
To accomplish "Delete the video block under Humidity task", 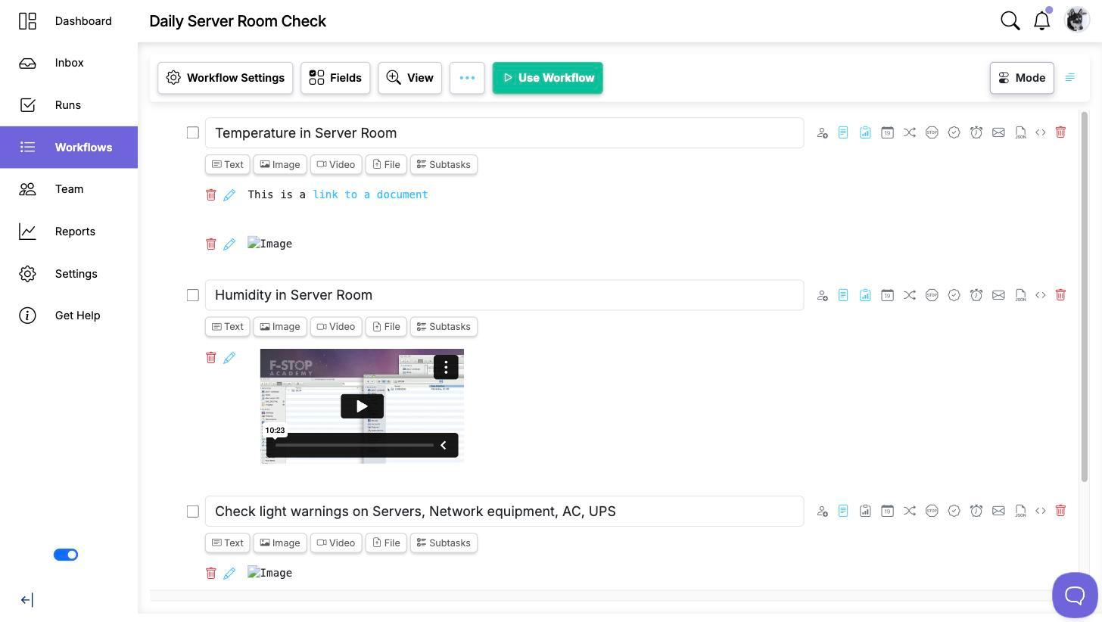I will pos(211,357).
